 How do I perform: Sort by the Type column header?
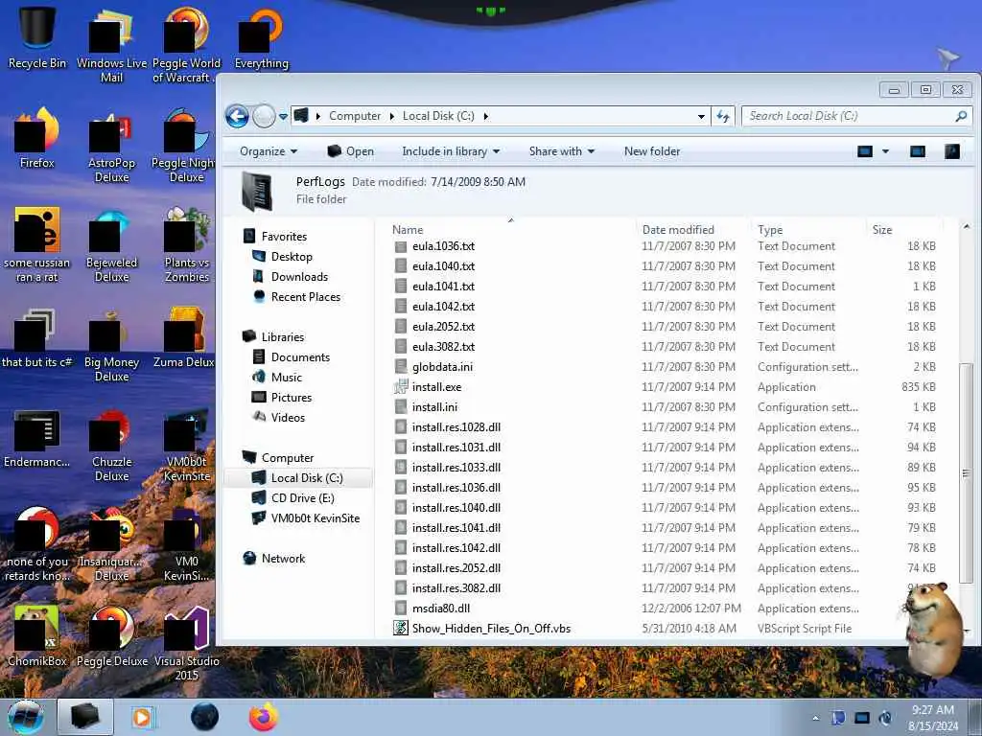click(x=770, y=230)
